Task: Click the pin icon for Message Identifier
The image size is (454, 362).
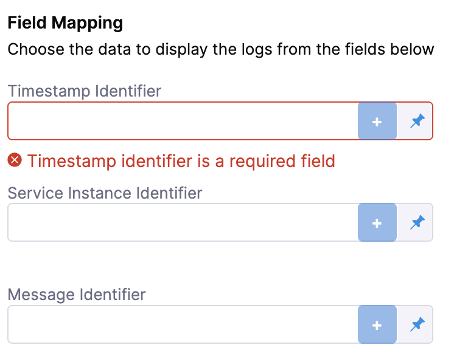Action: (417, 325)
